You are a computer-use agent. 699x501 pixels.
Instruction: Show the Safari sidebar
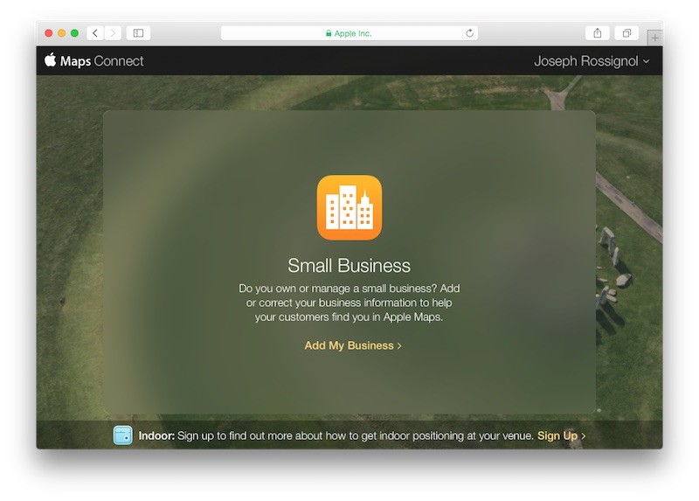(x=138, y=33)
